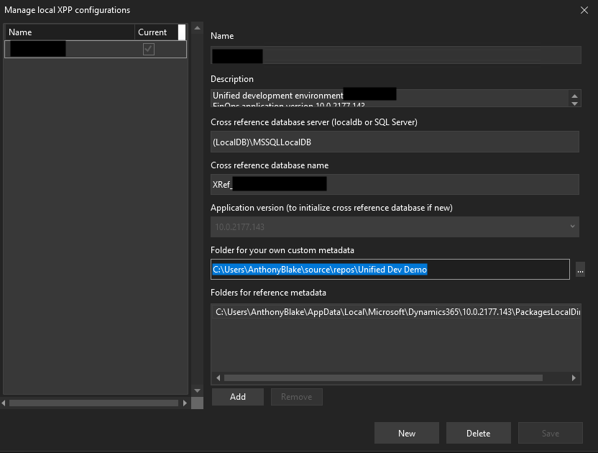
Task: Toggle the Current checkbox in configuration row
Action: (148, 49)
